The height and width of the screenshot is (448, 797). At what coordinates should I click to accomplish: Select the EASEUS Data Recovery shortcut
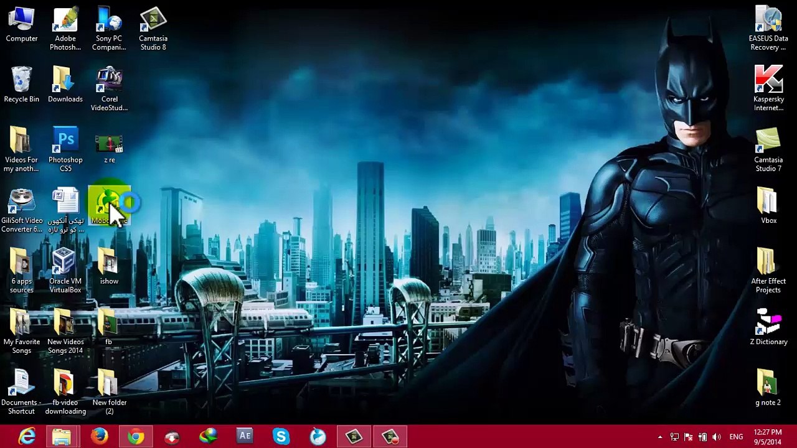coord(768,29)
